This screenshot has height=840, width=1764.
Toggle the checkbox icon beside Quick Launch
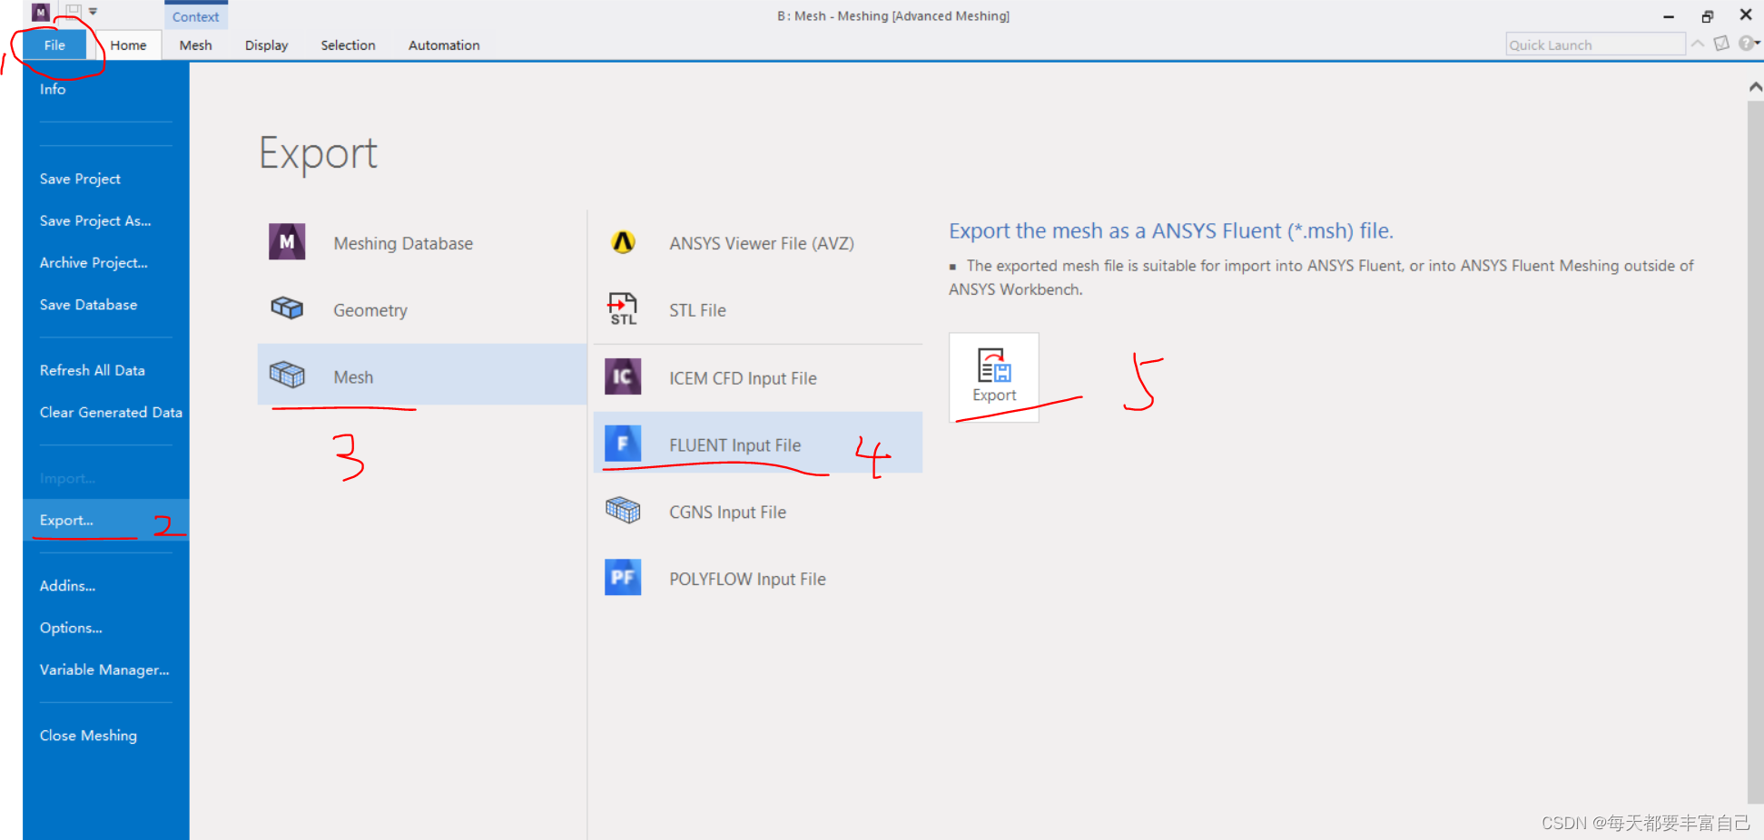(1721, 44)
